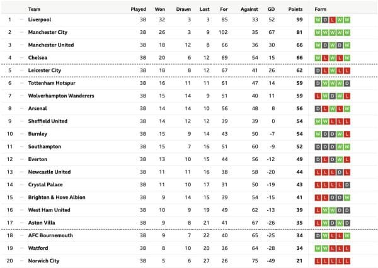This screenshot has height=268, width=378.
Task: Click Newcastle United's grey D form badge
Action: click(340, 172)
